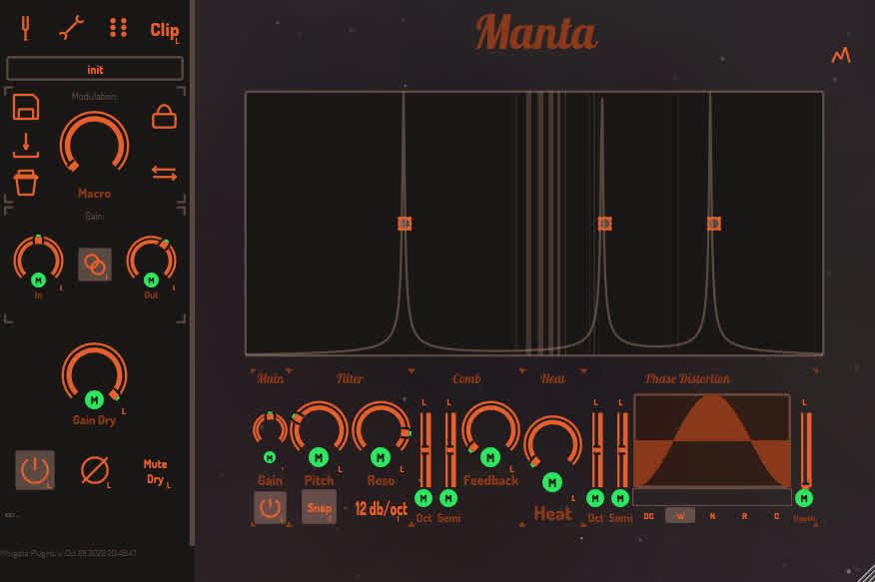Click M button under Phase Distortion Semi
This screenshot has height=582, width=875.
tap(620, 498)
